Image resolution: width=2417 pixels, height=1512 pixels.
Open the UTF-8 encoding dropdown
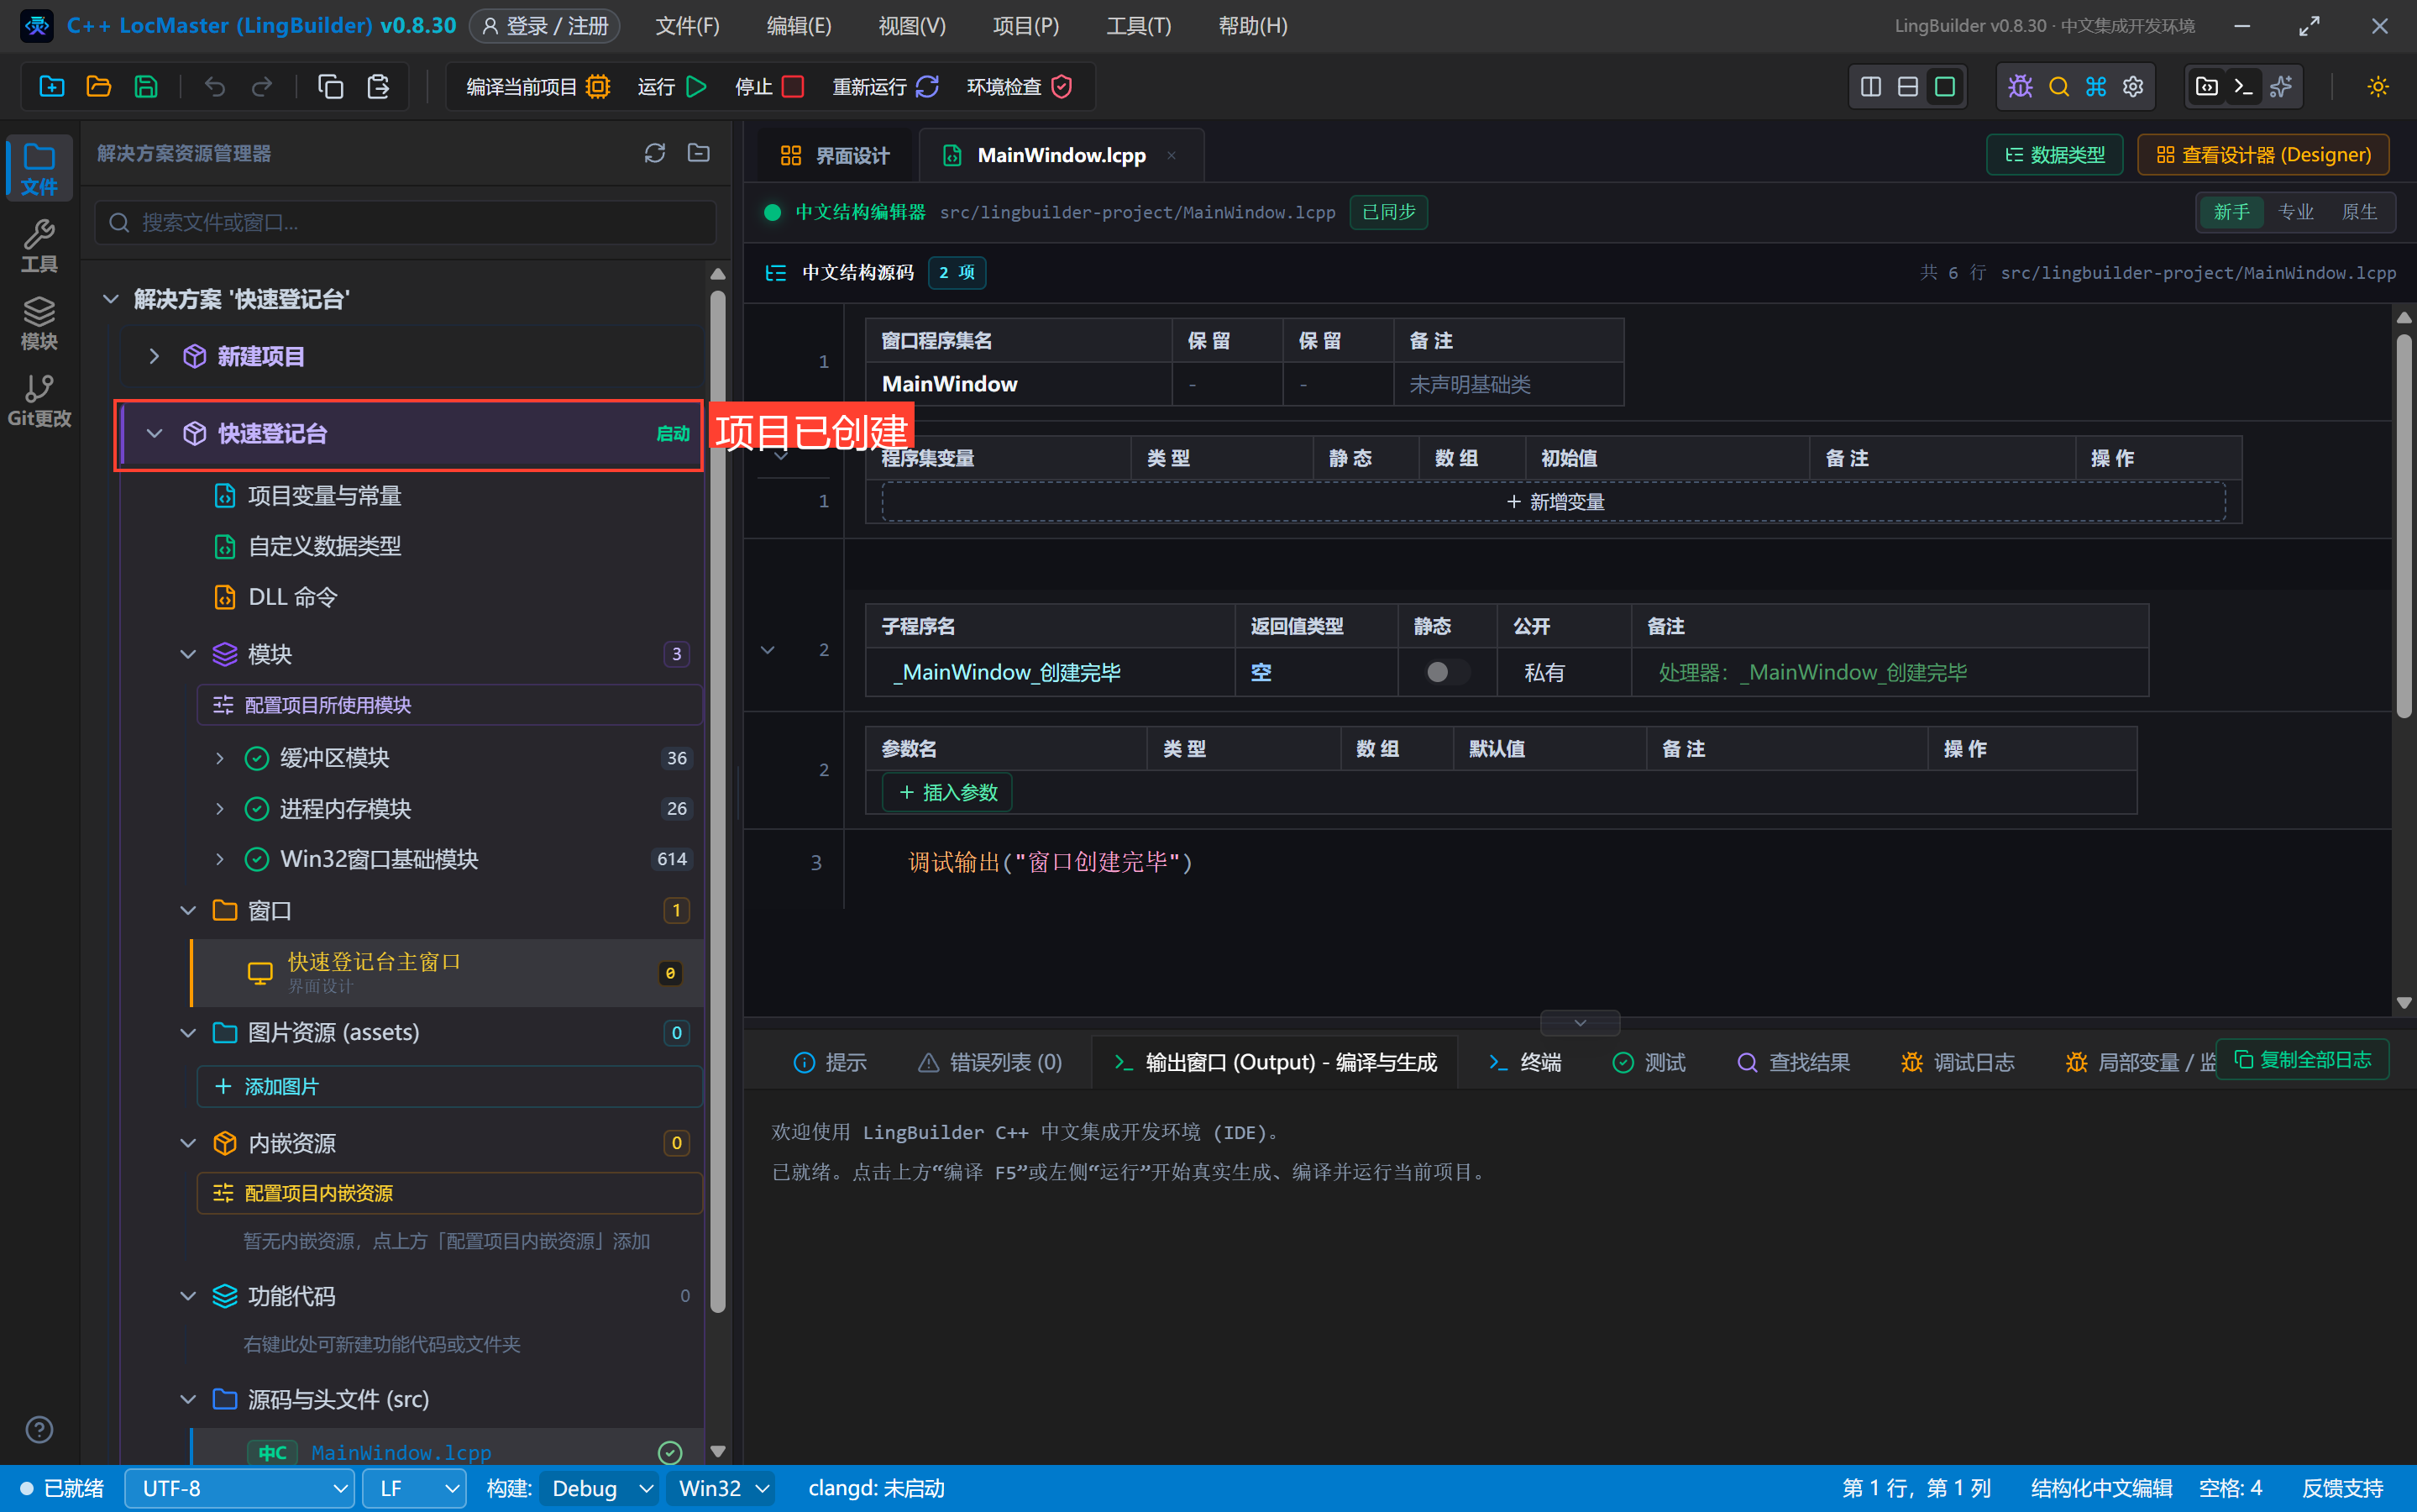point(239,1488)
